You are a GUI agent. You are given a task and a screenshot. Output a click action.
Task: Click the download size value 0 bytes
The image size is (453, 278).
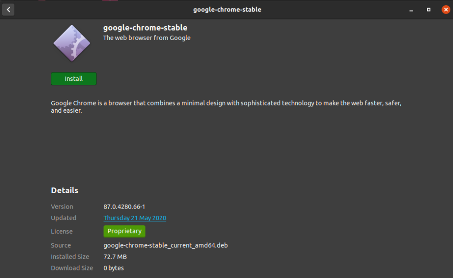pos(114,268)
